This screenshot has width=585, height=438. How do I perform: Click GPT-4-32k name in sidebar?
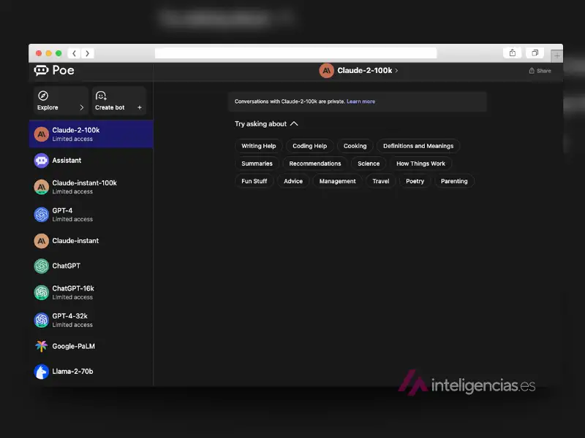pos(69,316)
